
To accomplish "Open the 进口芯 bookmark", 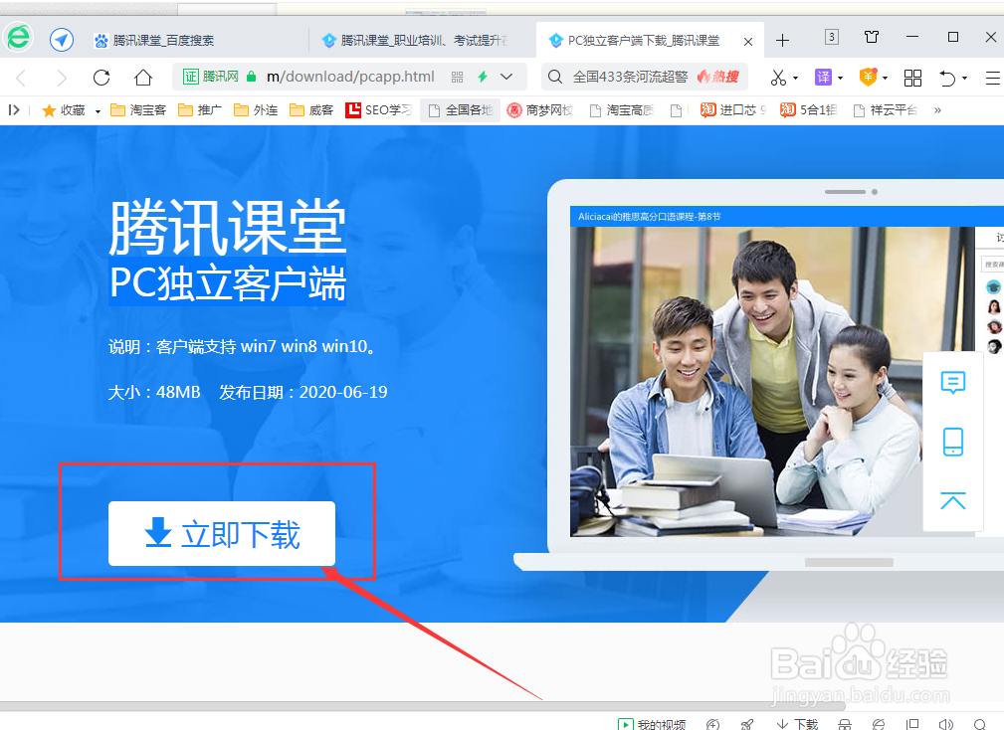I will [733, 110].
